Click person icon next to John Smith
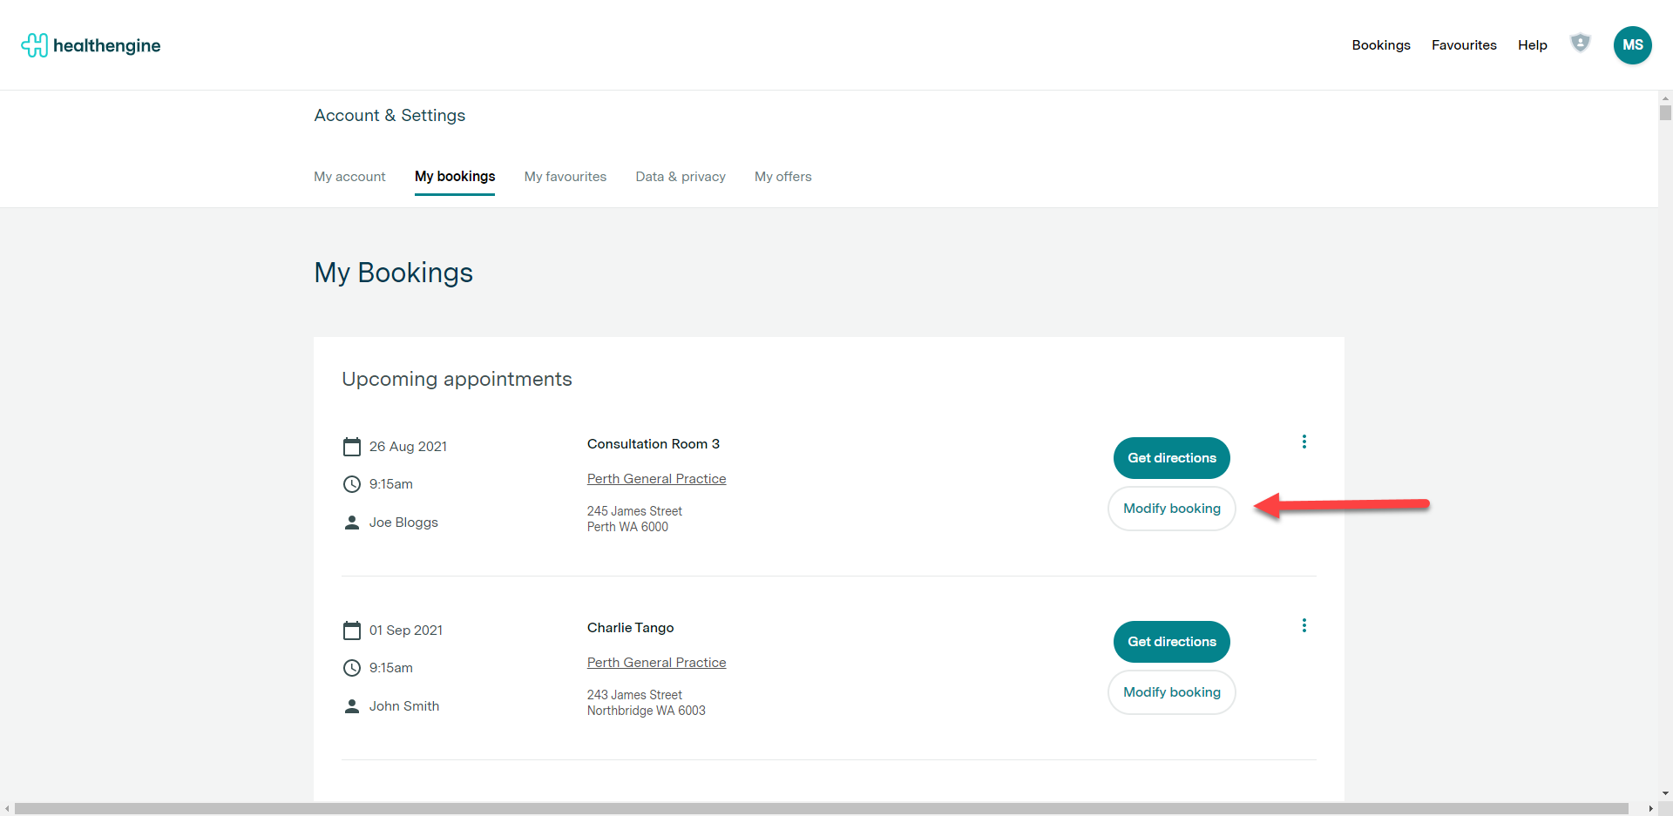Screen dimensions: 1673x816 [x=352, y=706]
